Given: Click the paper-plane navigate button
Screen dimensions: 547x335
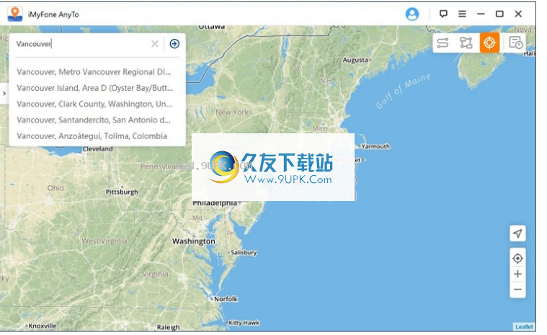Looking at the screenshot, I should 517,233.
